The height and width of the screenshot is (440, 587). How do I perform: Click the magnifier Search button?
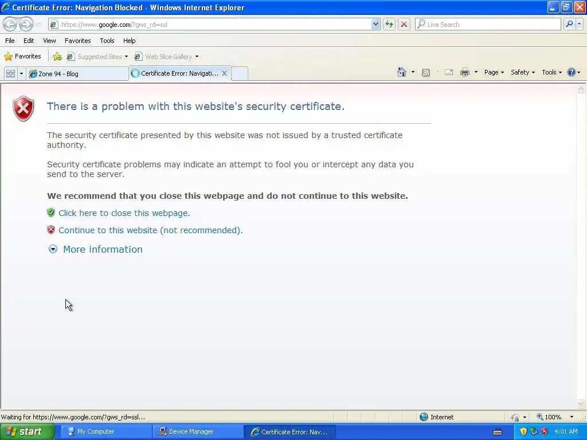569,24
